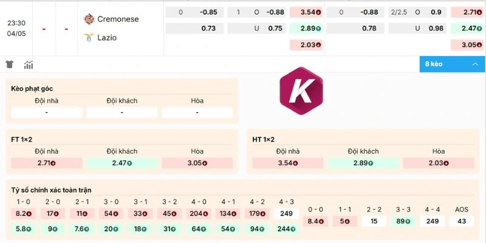Choose correct score odds 9 under 2-0

tap(53, 229)
